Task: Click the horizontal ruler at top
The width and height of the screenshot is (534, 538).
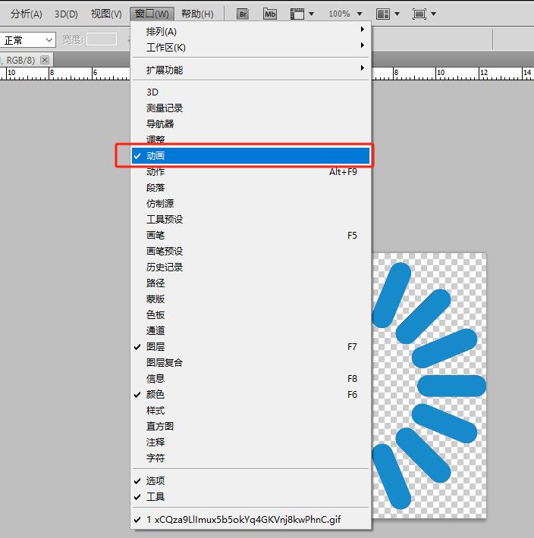Action: pyautogui.click(x=65, y=74)
